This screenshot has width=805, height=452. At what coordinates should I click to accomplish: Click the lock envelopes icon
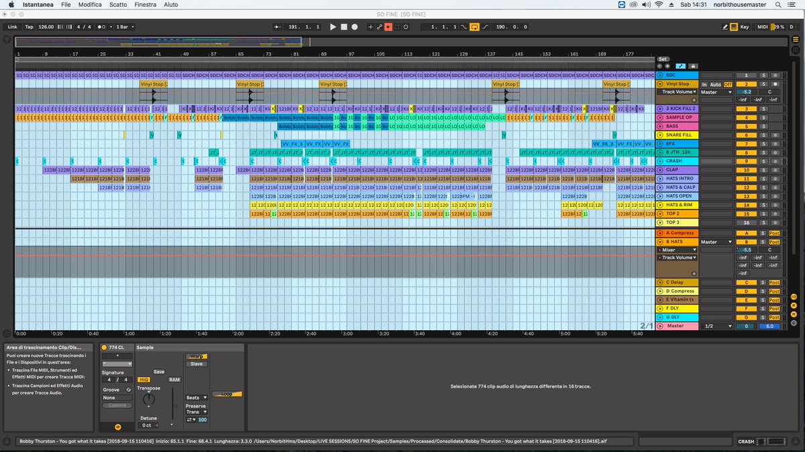click(x=693, y=66)
